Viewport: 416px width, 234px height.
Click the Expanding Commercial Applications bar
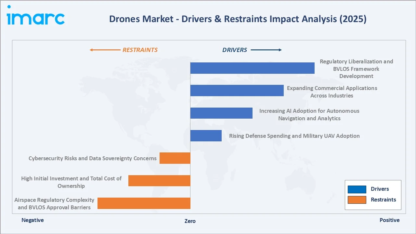tap(237, 90)
